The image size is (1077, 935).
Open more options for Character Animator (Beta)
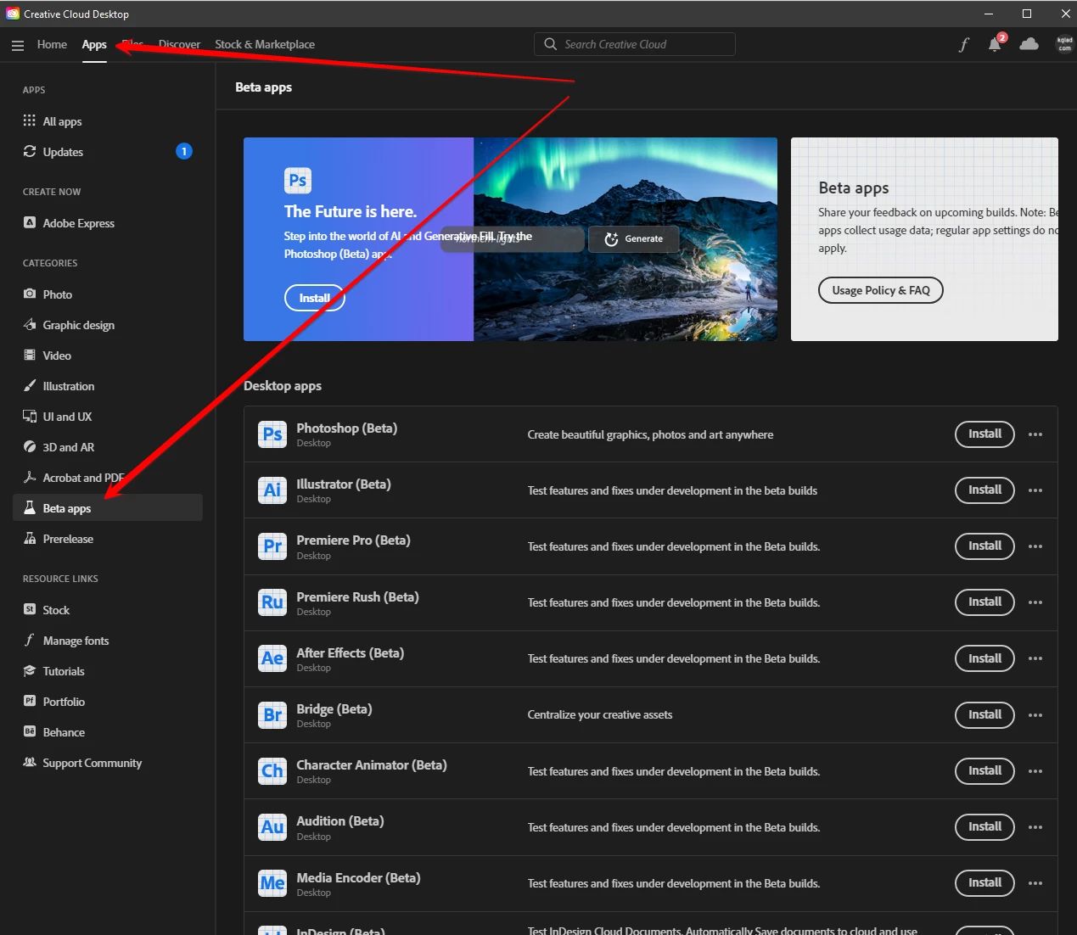1035,771
